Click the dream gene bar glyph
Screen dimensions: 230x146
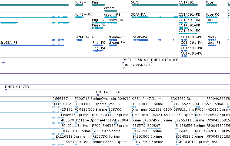tap(111, 11)
